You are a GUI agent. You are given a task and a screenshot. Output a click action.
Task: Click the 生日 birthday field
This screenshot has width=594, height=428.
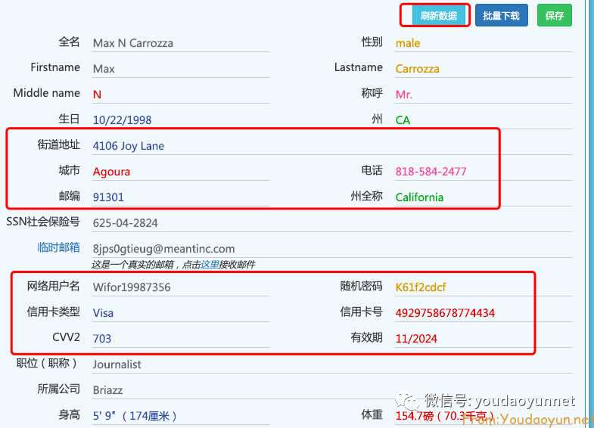(x=180, y=120)
